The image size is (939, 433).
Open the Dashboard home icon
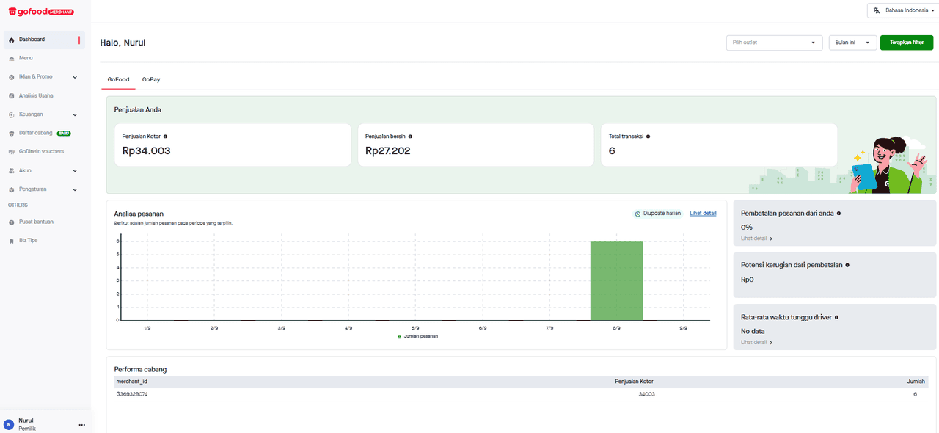pyautogui.click(x=11, y=40)
